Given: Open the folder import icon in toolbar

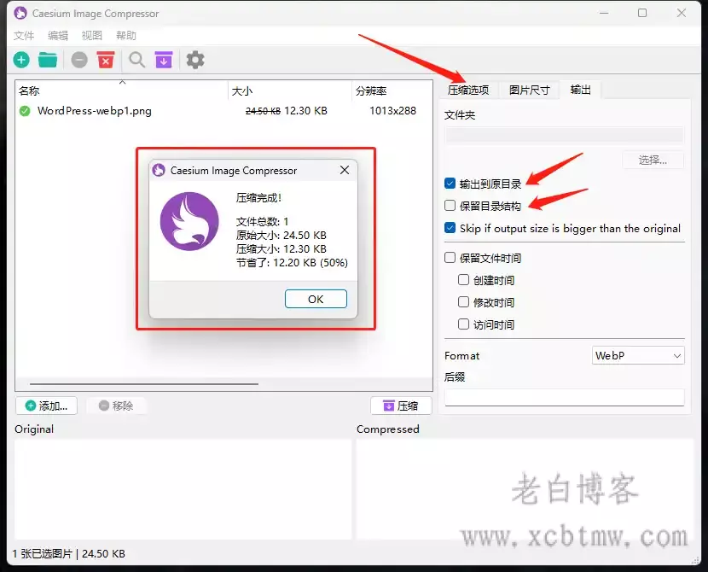Looking at the screenshot, I should [48, 60].
